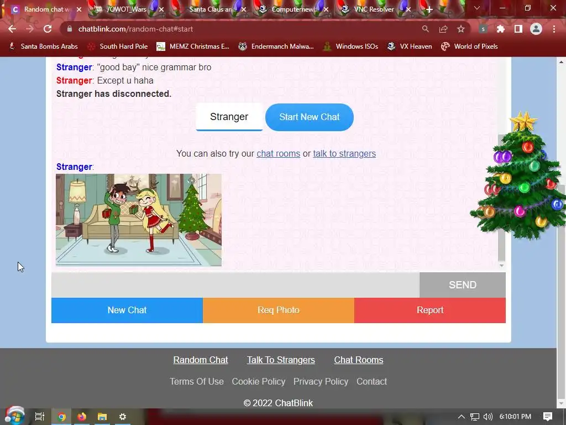Screen dimensions: 566x425
Task: Switch to the VNC Resolver tab
Action: click(374, 9)
